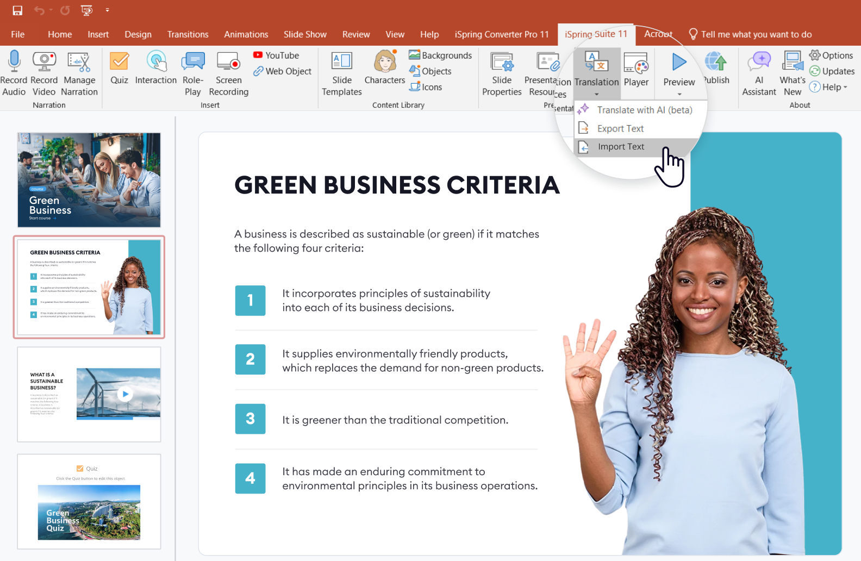This screenshot has height=561, width=861.
Task: Click the Save icon in quick access toolbar
Action: point(17,10)
